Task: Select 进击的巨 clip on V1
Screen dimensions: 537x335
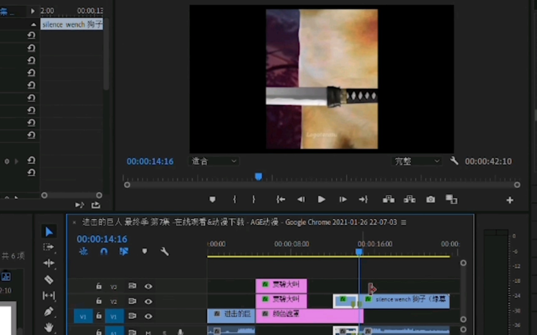Action: pyautogui.click(x=231, y=316)
